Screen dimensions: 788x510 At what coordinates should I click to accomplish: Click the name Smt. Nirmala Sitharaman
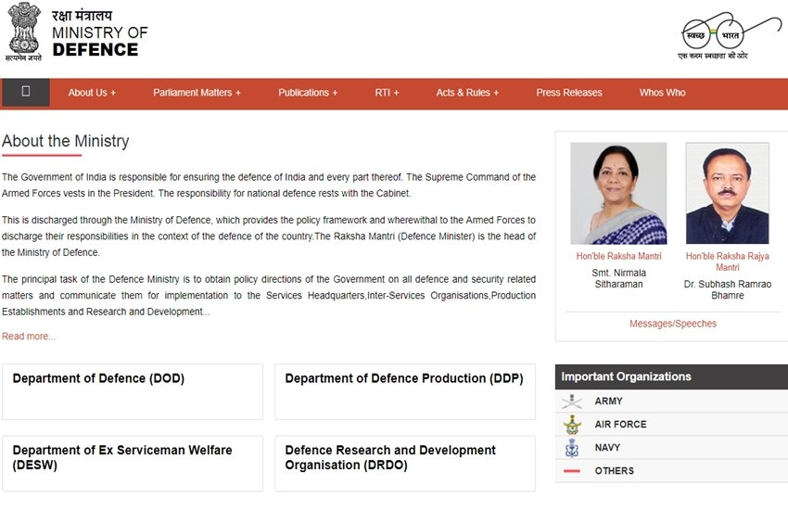(618, 278)
